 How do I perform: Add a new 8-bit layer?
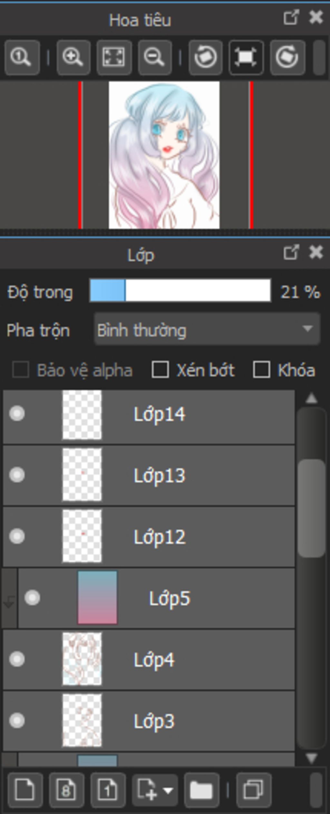pos(66,790)
